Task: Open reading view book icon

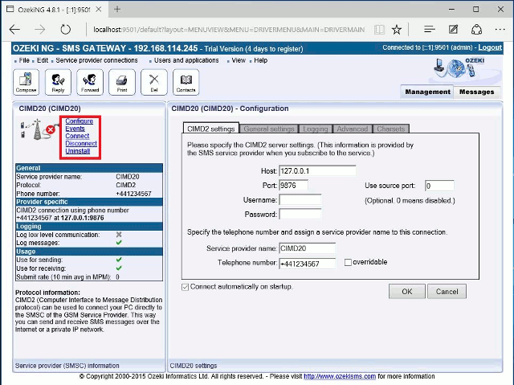Action: coord(379,30)
